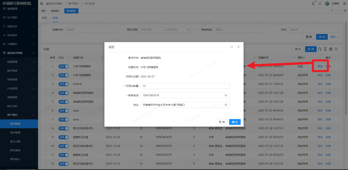
Task: Open 详情 link for row 2
Action: pyautogui.click(x=328, y=75)
